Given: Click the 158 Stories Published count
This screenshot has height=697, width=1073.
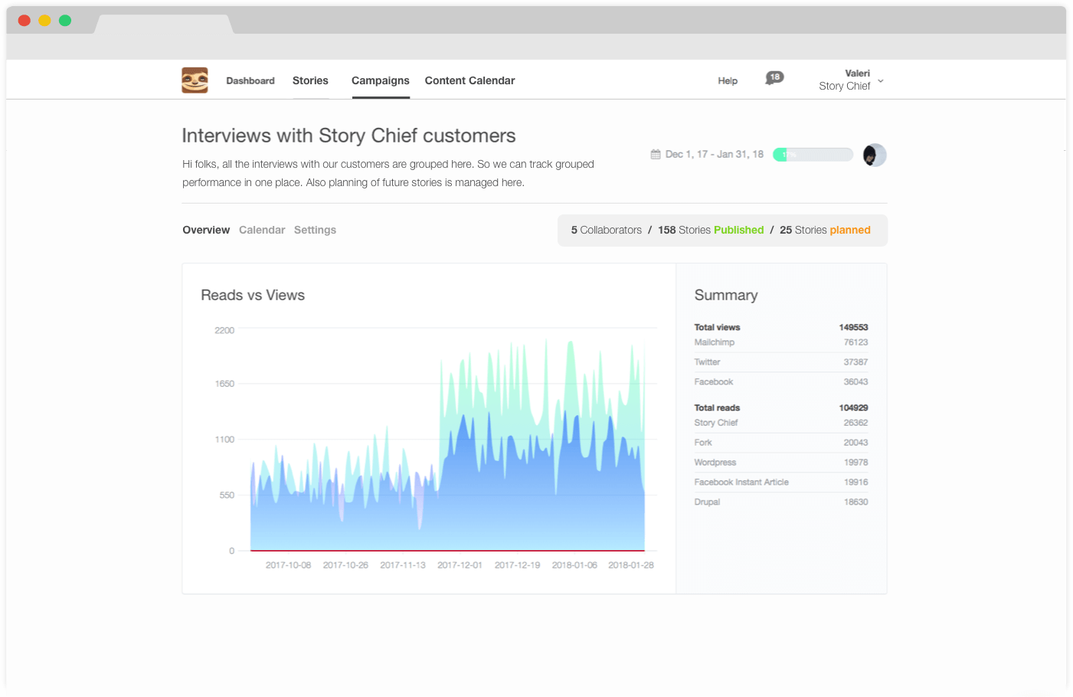Looking at the screenshot, I should 709,230.
